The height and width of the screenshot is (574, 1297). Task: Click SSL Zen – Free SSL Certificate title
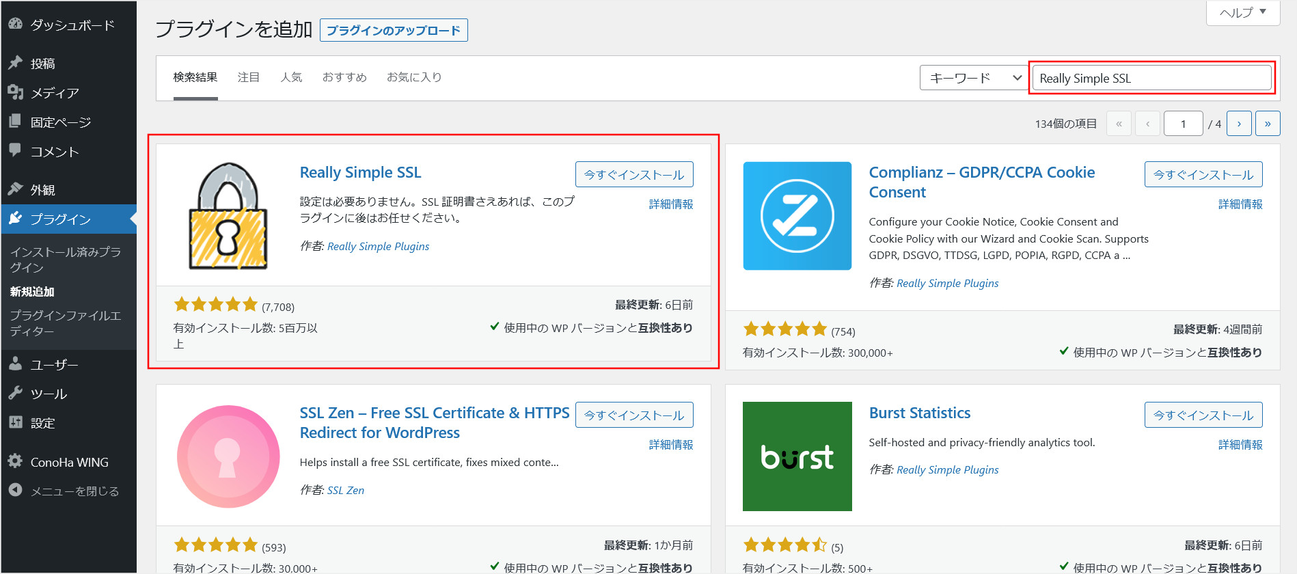pos(435,423)
